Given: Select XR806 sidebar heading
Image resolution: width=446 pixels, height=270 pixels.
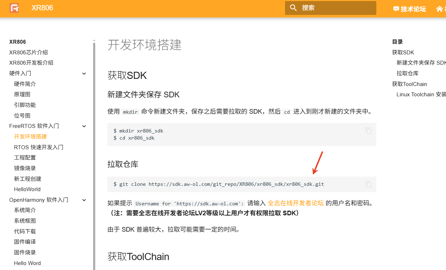Looking at the screenshot, I should tap(17, 42).
